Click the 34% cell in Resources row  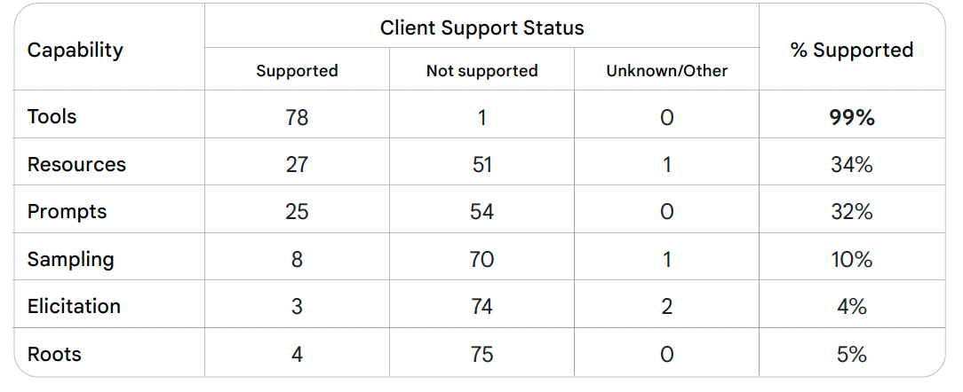click(851, 164)
